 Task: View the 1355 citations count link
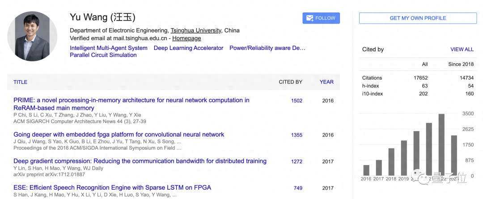tap(297, 135)
